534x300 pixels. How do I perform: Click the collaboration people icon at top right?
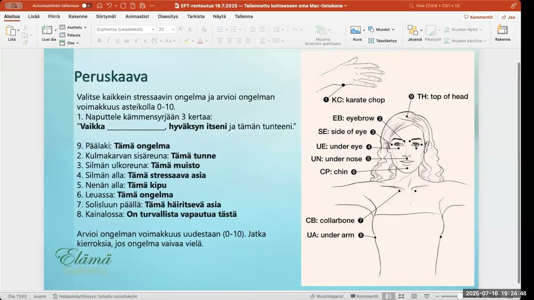click(x=514, y=5)
